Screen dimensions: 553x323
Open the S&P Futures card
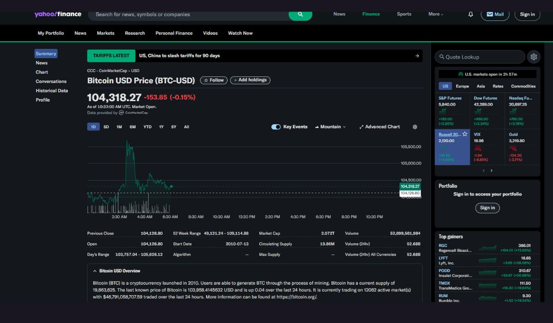coord(453,111)
